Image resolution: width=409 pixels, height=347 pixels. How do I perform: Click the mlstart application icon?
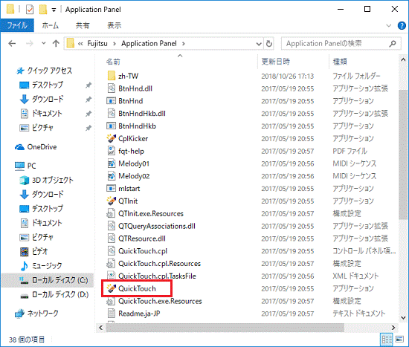(x=111, y=188)
